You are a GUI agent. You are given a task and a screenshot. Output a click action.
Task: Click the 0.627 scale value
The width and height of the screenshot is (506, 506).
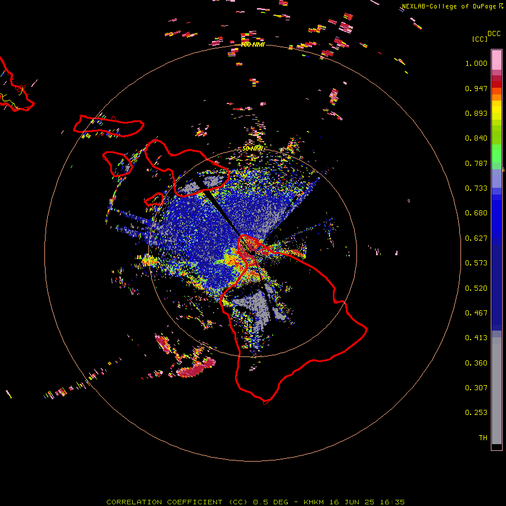(476, 238)
